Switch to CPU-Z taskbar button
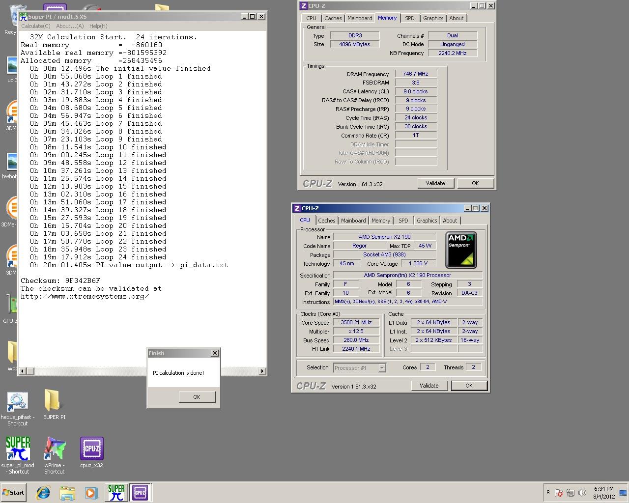The height and width of the screenshot is (503, 629). (x=140, y=493)
